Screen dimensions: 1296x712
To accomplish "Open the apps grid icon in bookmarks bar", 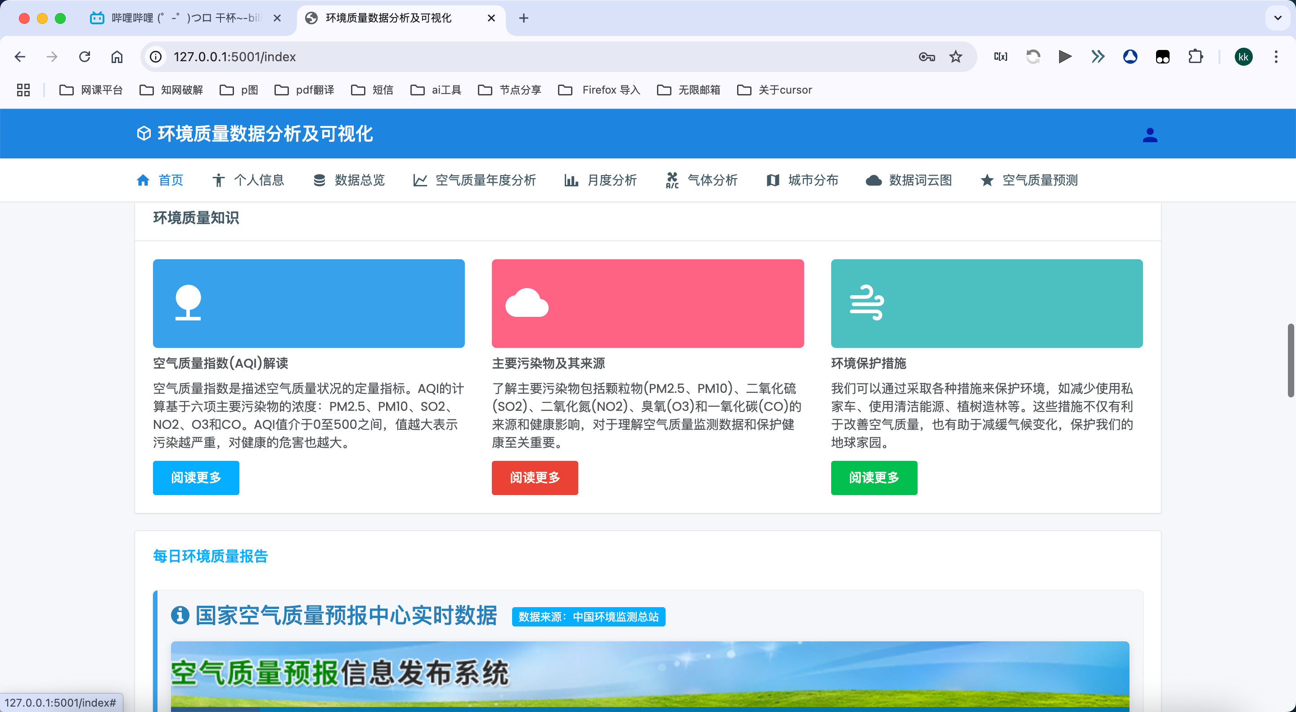I will pos(23,90).
